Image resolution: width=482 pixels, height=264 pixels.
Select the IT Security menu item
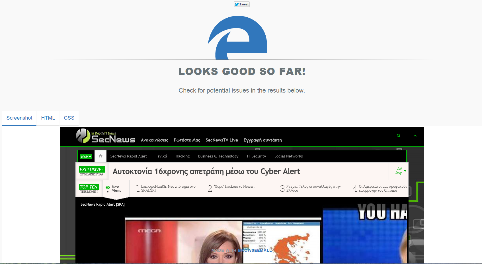click(256, 156)
